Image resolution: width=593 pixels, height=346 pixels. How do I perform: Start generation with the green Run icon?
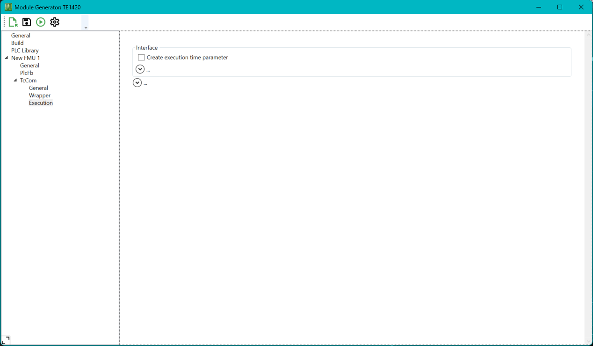40,22
